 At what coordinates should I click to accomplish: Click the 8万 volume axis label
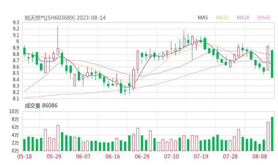point(15,120)
